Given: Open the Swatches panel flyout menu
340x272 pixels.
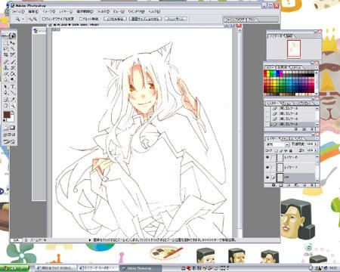Looking at the screenshot, I should (316, 67).
